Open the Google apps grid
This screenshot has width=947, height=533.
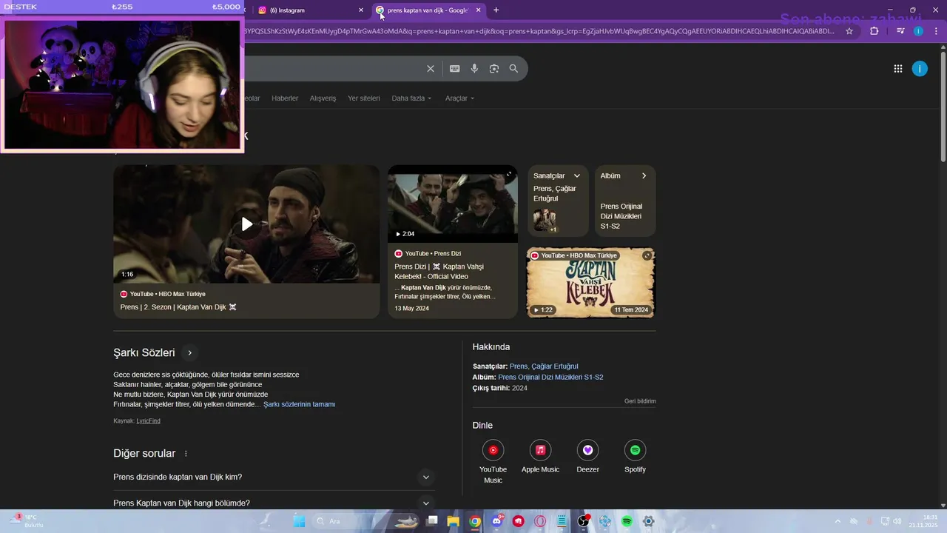(x=897, y=69)
